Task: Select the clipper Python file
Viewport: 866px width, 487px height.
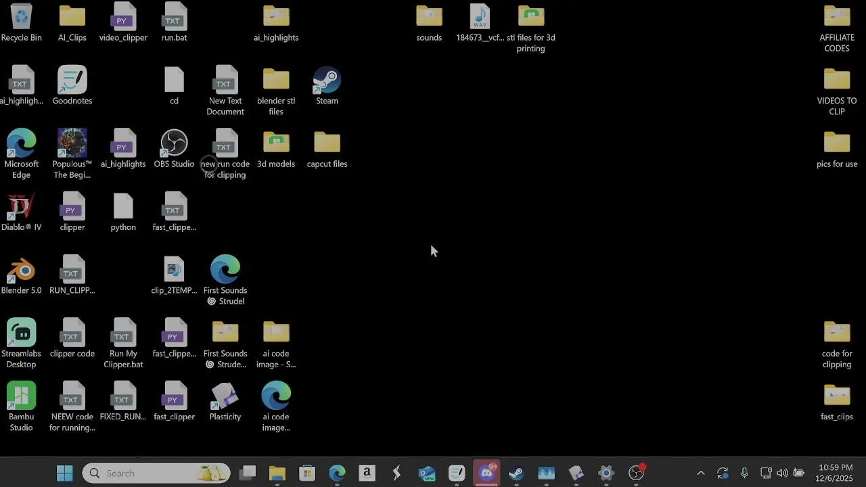Action: pyautogui.click(x=72, y=212)
